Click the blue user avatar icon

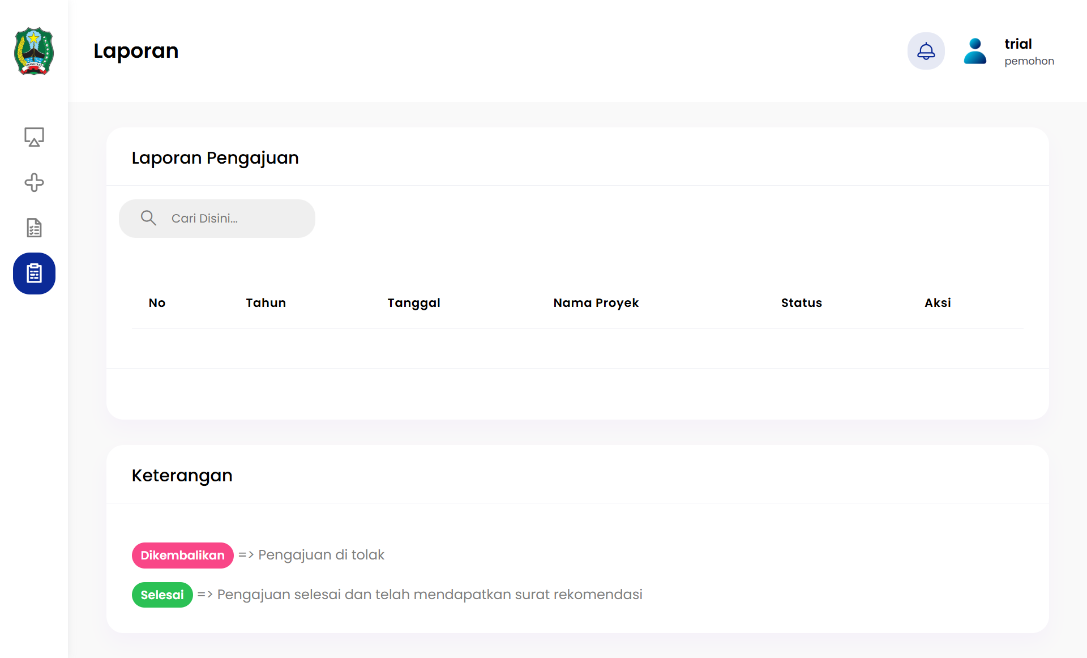(x=975, y=51)
